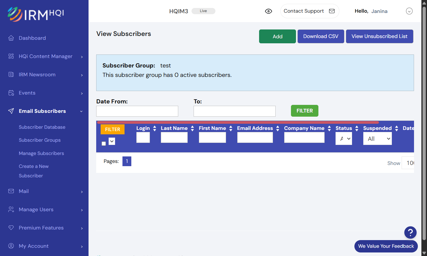Click the Manage Users people icon

(11, 209)
